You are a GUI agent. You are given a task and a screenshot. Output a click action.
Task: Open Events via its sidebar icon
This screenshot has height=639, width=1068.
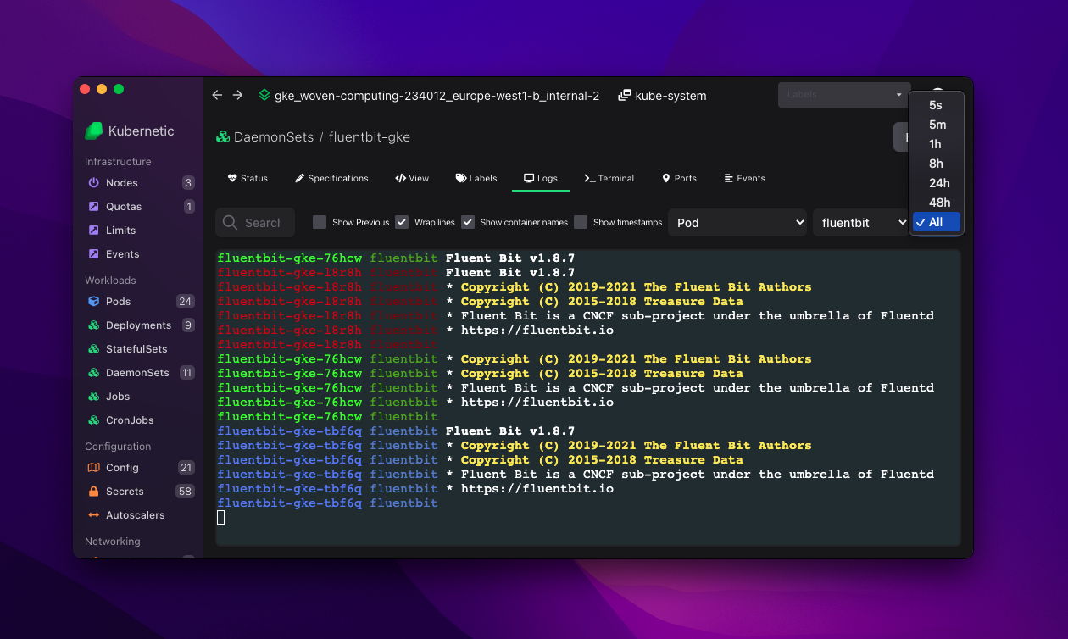(x=94, y=254)
